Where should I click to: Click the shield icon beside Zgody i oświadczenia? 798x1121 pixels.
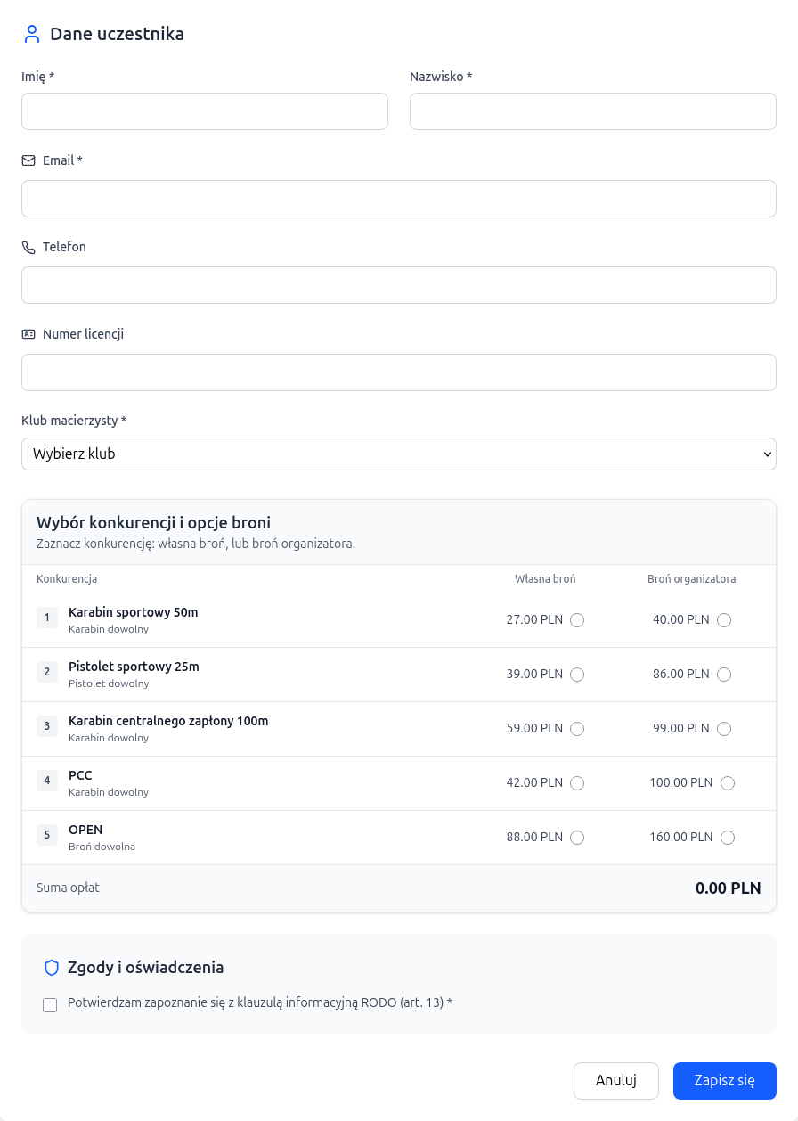pos(52,968)
